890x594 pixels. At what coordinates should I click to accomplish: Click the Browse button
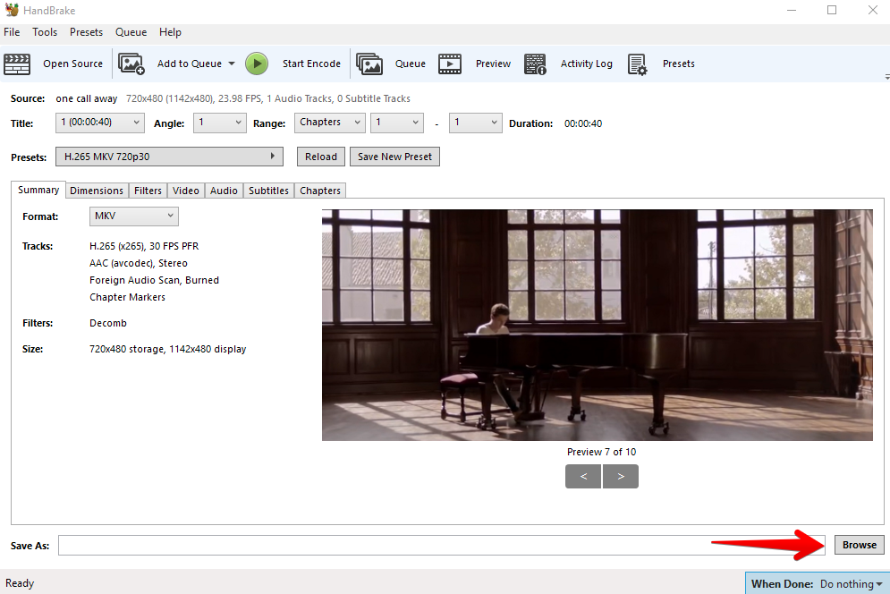coord(860,545)
